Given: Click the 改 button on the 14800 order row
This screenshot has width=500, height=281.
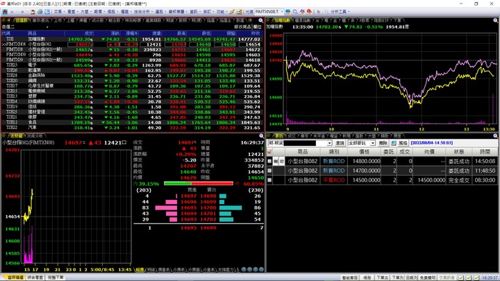Looking at the screenshot, I should point(282,161).
